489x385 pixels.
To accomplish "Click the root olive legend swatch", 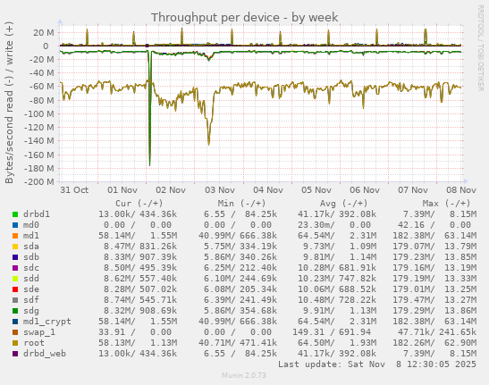I will 15,343.
